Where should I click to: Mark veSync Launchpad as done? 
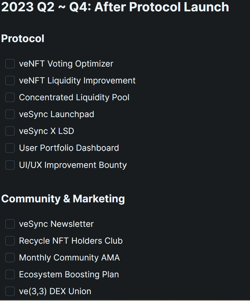point(10,114)
